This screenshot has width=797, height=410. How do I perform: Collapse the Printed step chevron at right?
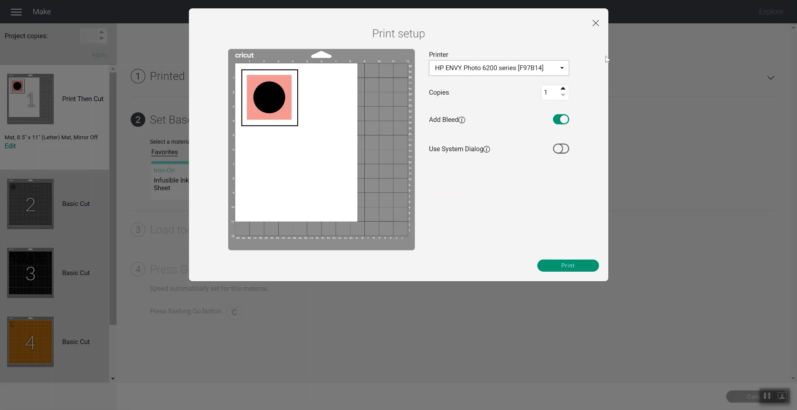click(x=771, y=77)
